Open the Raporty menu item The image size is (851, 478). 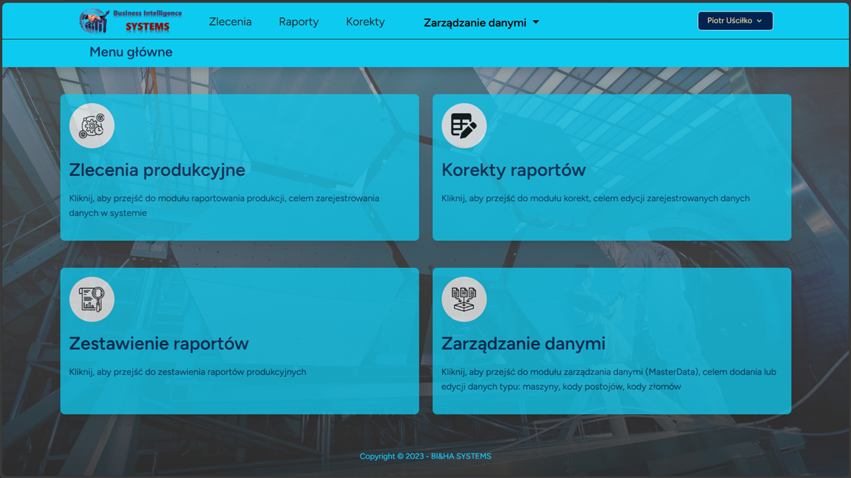299,22
